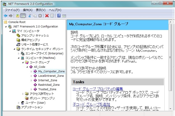Click the Forward arrow toolbar icon
This screenshot has height=116, width=175.
(11, 16)
